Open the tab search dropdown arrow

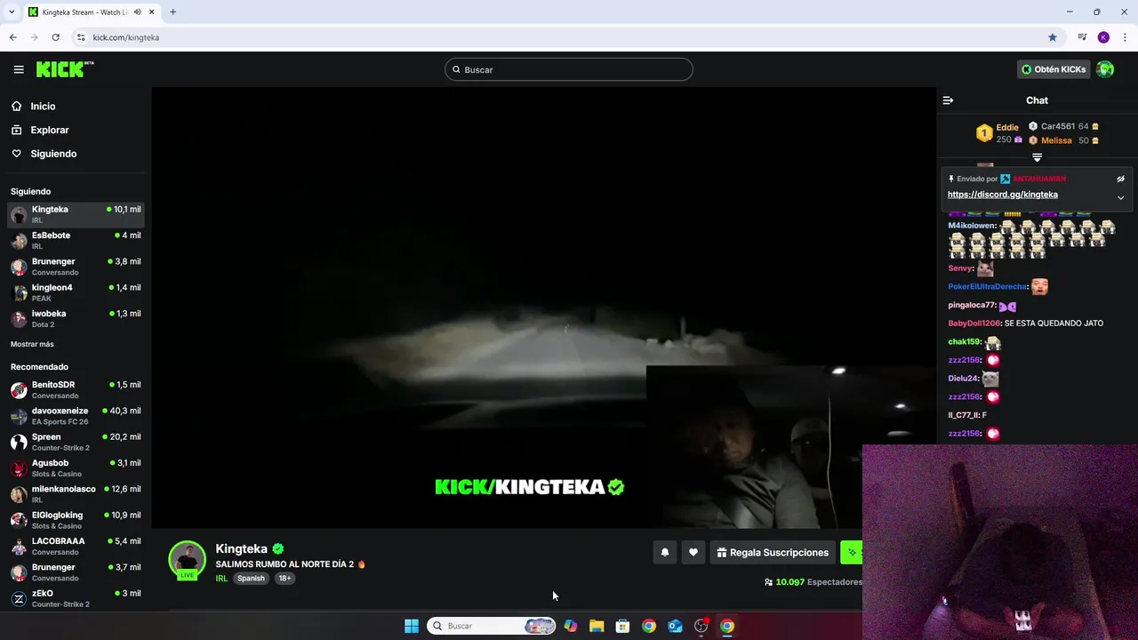[x=12, y=12]
